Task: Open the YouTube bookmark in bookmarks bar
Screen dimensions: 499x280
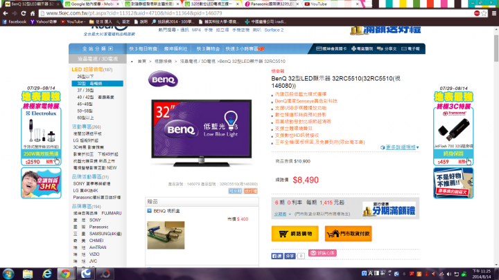Action: (73, 21)
